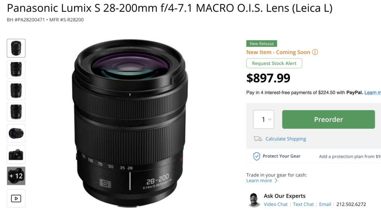Click the shipping truck icon
Image resolution: width=381 pixels, height=213 pixels.
pos(257,139)
